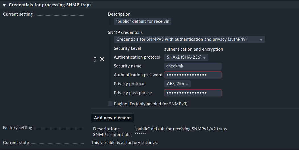Focus the Security name field containing checkmk
This screenshot has height=150, width=299.
click(193, 66)
